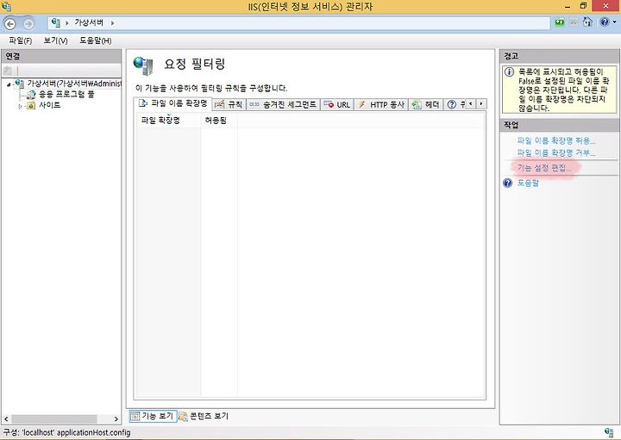Screen dimensions: 621x440
Task: Click the Back navigation arrow
Action: point(10,24)
